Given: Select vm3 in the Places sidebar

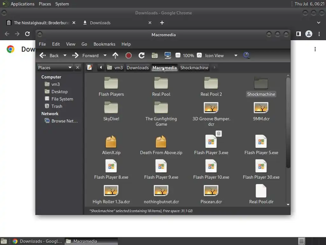Looking at the screenshot, I should point(53,84).
